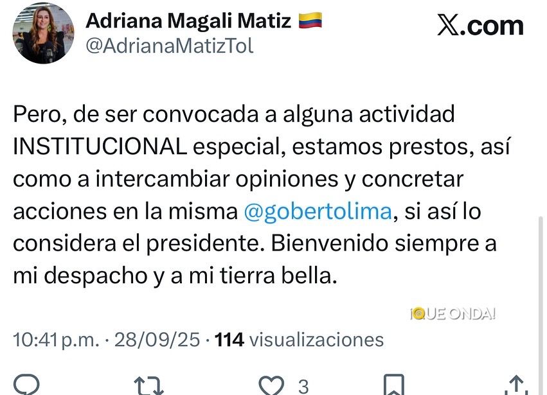
Task: Click the @AdrianaMatizTol handle
Action: [x=170, y=46]
